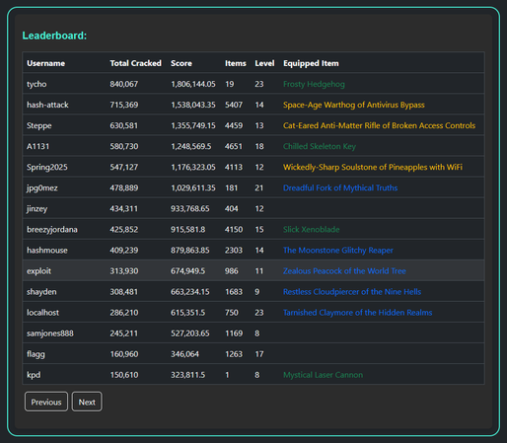
Task: Open Restless Cloudpiercer of the Nine Hells
Action: pyautogui.click(x=352, y=292)
